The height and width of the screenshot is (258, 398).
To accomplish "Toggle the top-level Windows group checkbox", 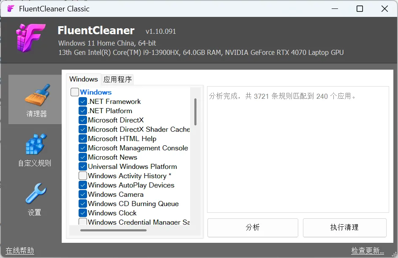I will [x=75, y=92].
